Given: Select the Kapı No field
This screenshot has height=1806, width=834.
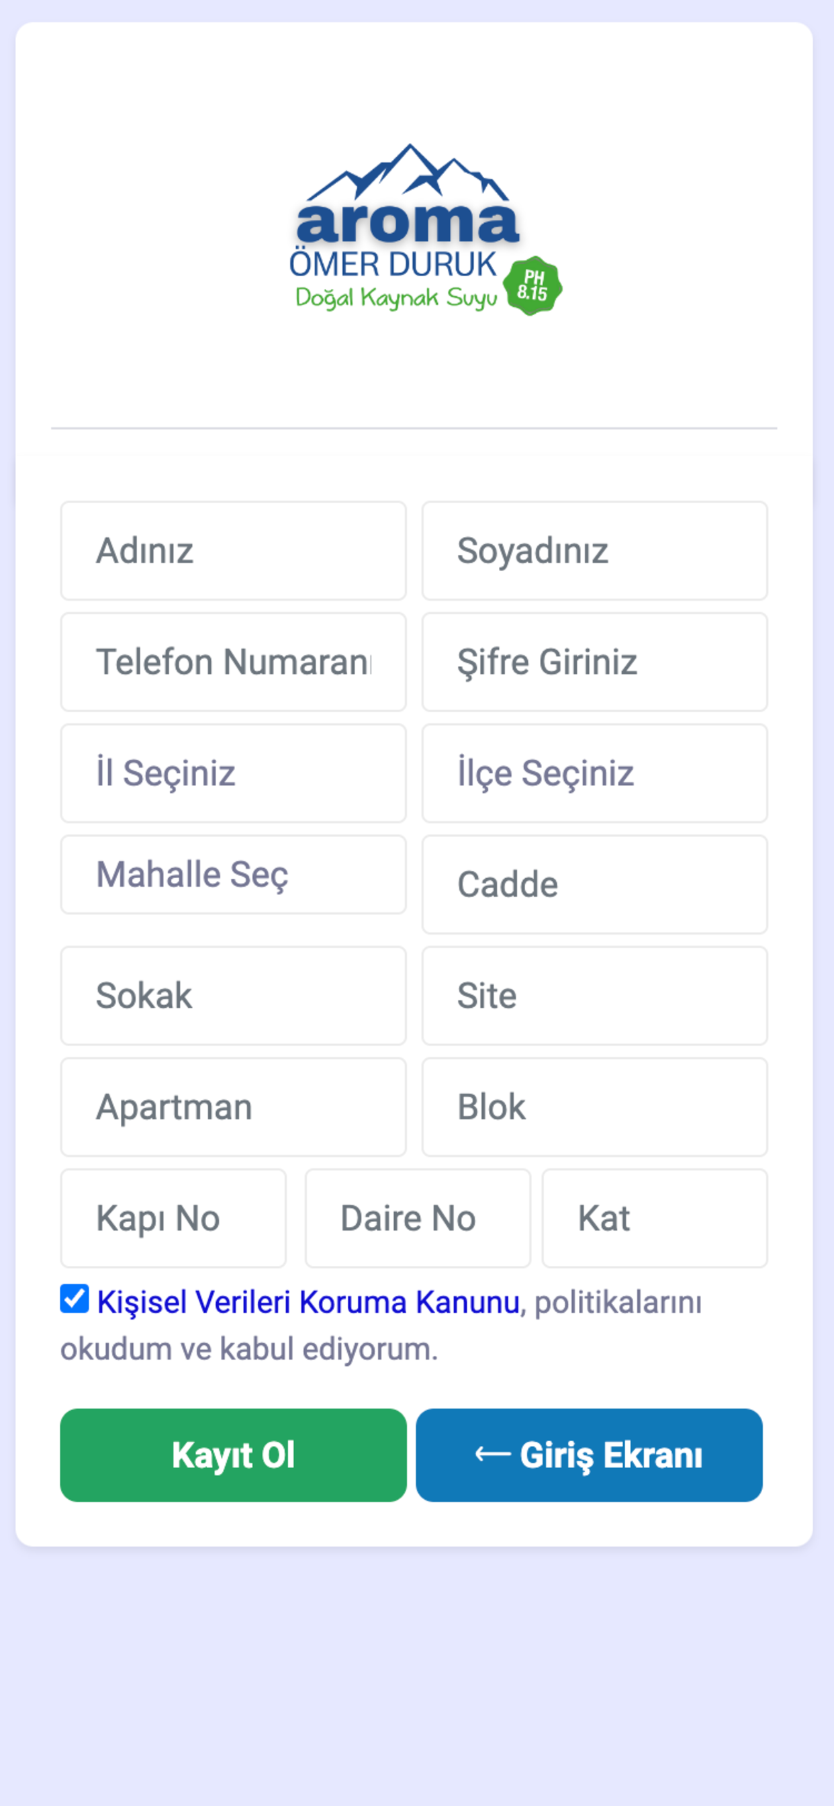Looking at the screenshot, I should point(173,1218).
